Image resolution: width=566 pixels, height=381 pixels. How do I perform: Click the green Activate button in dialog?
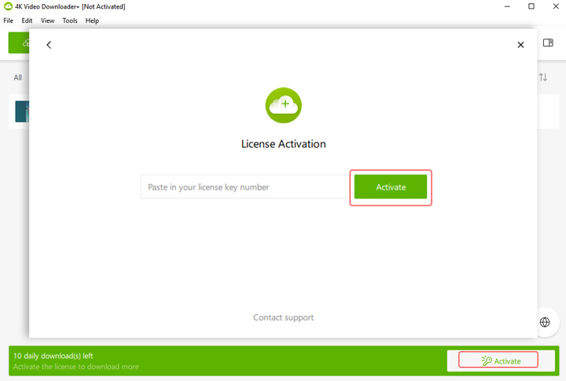(x=391, y=187)
